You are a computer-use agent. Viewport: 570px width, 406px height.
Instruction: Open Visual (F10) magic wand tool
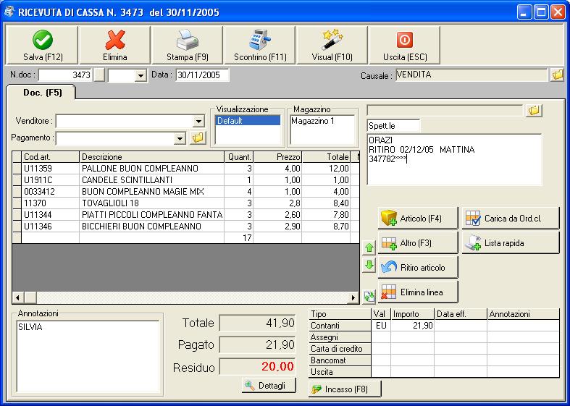pos(332,45)
